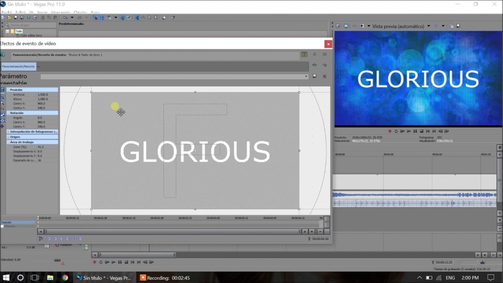Screen dimensions: 503x283
Task: Open the Auto Ripple mode dropdown arrow
Action: click(x=116, y=18)
